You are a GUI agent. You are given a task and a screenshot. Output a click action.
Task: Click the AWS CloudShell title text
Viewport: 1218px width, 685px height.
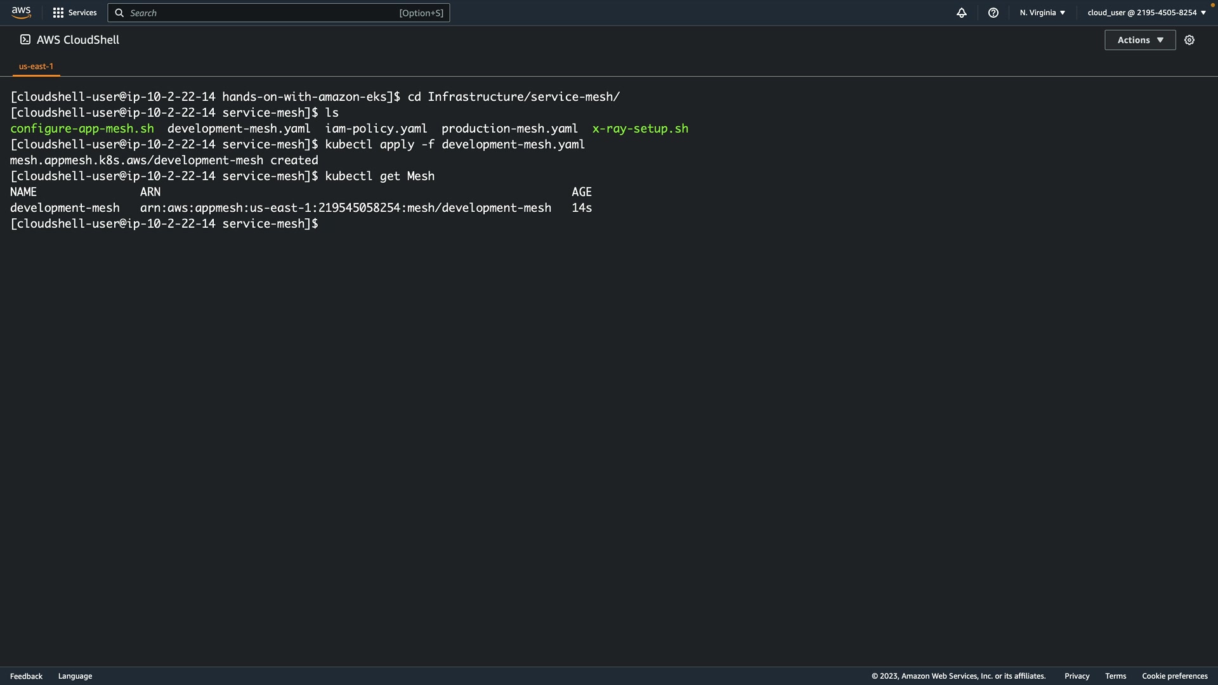78,40
